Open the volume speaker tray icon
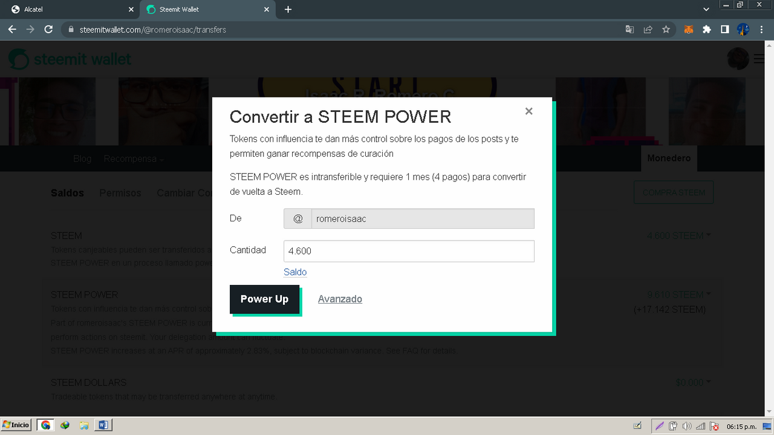Image resolution: width=774 pixels, height=435 pixels. pyautogui.click(x=687, y=426)
